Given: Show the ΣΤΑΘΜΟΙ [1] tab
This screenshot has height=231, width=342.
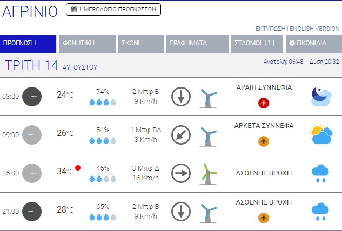Looking at the screenshot, I should (257, 44).
